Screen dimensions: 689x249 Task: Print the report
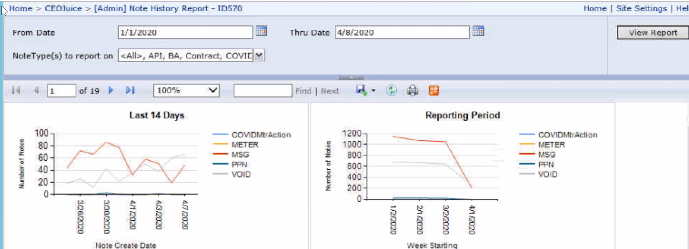(x=412, y=91)
